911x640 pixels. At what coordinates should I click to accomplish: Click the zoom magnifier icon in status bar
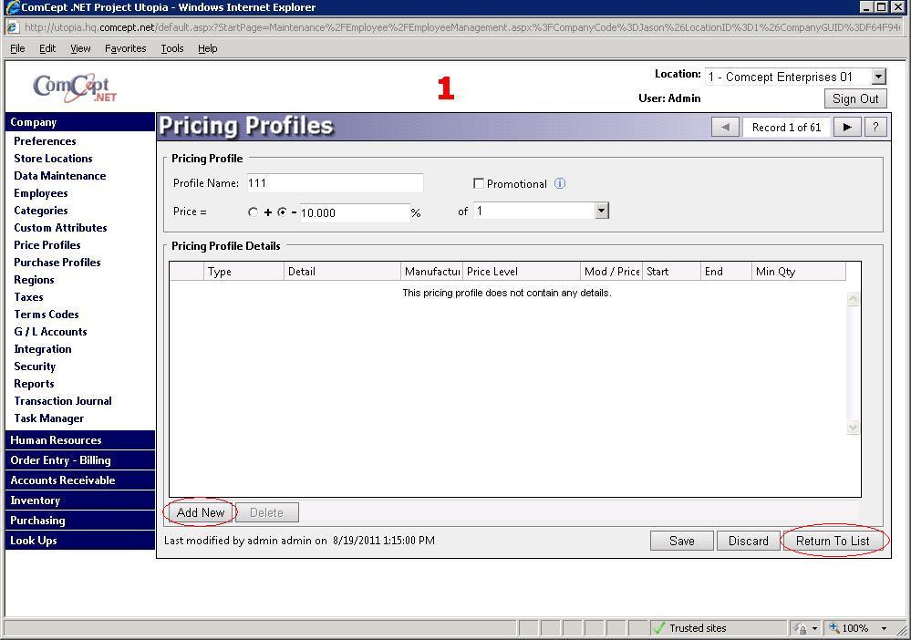click(x=833, y=628)
